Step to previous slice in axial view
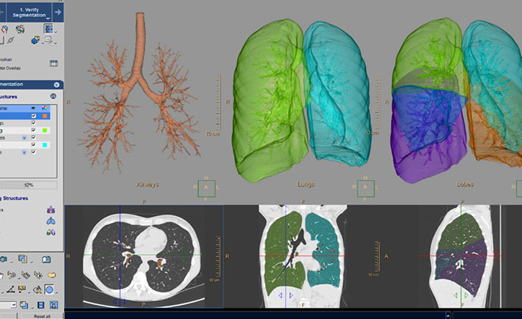This screenshot has width=522, height=319. [x=115, y=301]
